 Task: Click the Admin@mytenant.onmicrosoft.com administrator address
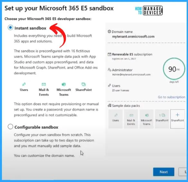tap(131, 75)
